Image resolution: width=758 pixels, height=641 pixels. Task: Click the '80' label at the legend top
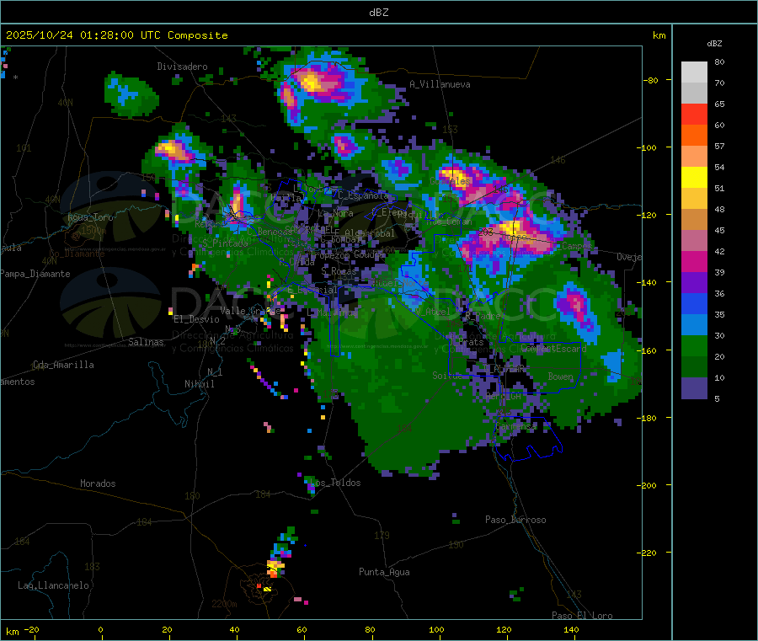[719, 61]
